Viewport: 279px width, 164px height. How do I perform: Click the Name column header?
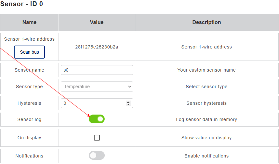(x=29, y=22)
